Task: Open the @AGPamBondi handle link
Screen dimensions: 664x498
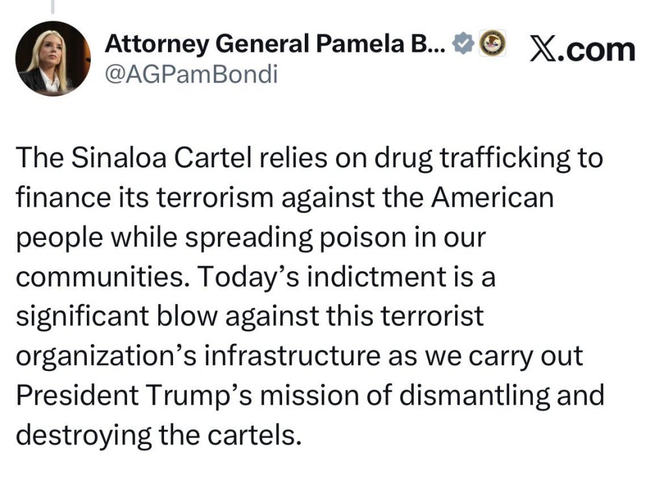Action: click(191, 75)
